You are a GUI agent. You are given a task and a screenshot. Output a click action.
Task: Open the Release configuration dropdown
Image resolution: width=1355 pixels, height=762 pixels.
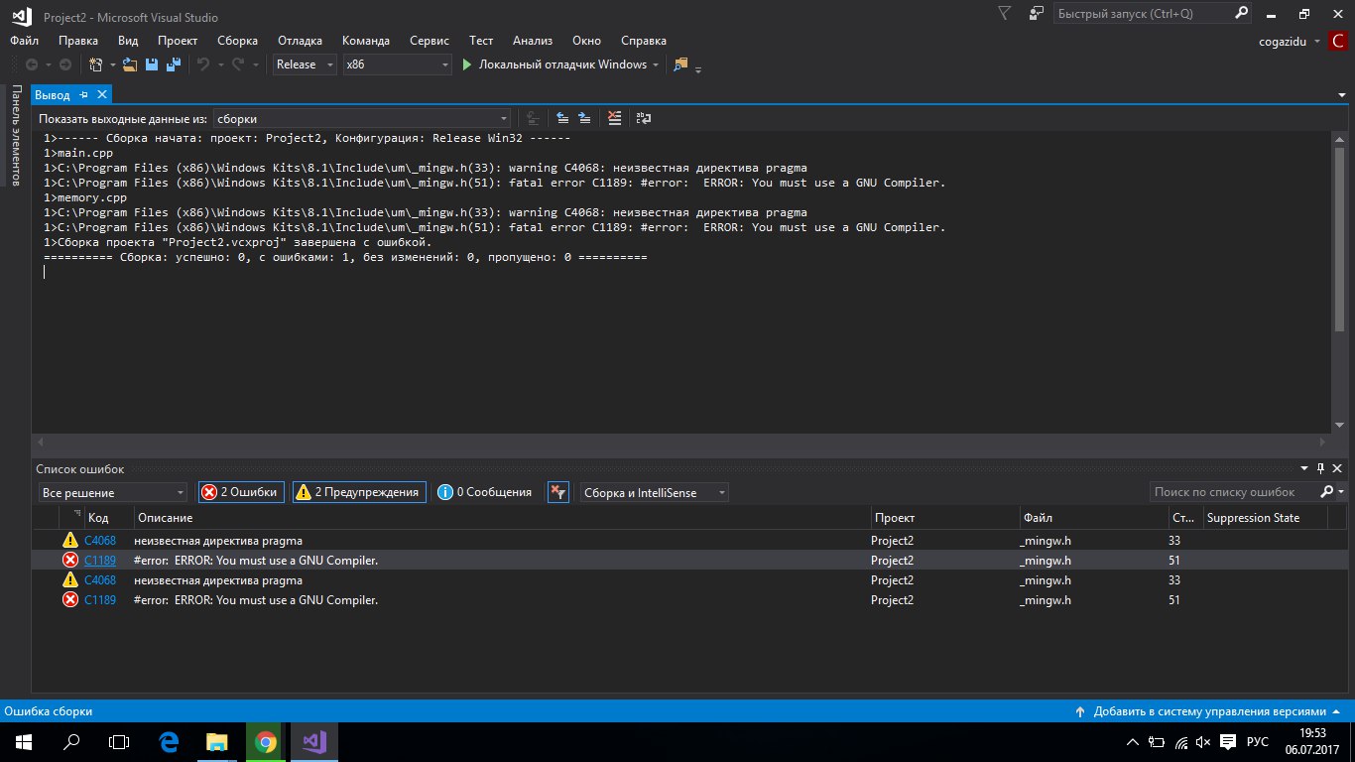click(305, 64)
